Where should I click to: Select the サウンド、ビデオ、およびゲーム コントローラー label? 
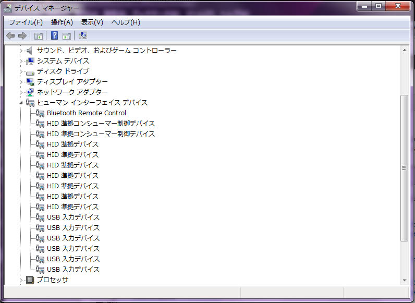click(106, 50)
